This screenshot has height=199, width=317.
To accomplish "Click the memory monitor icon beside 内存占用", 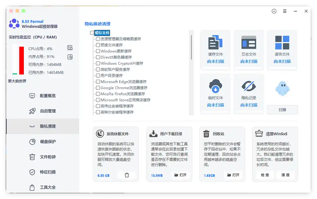I will coord(70,57).
